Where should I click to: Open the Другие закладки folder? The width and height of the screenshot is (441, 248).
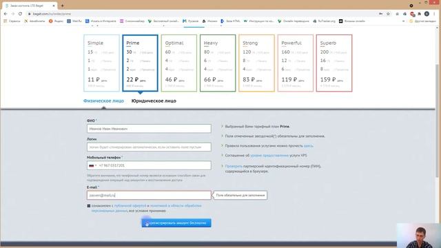click(x=422, y=21)
